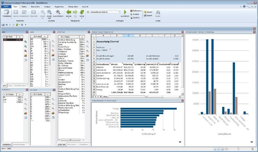The height and width of the screenshot is (152, 258).
Task: Move the status bar zoom slider thumb
Action: click(x=238, y=149)
